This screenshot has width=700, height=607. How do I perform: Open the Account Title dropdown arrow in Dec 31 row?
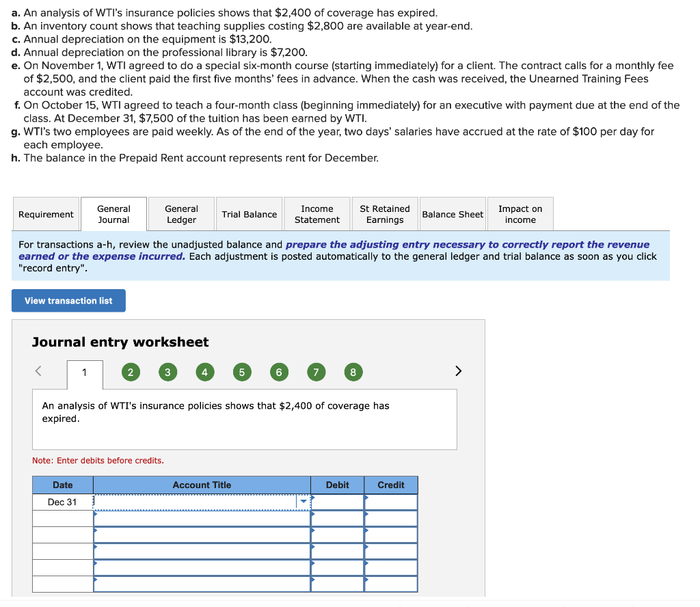304,502
